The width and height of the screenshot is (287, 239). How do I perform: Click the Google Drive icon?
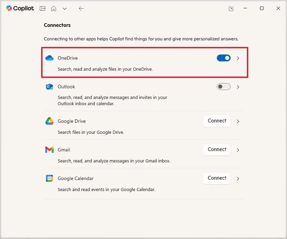(49, 121)
